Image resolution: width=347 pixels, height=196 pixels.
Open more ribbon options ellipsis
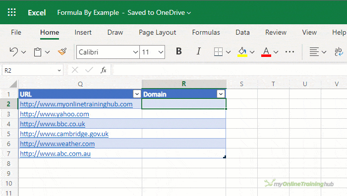point(289,52)
